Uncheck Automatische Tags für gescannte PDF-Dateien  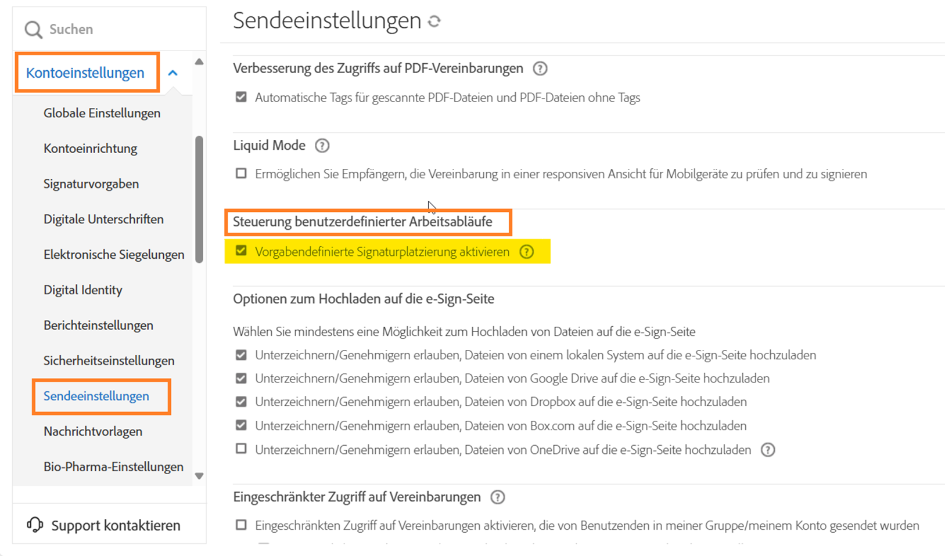coord(241,97)
